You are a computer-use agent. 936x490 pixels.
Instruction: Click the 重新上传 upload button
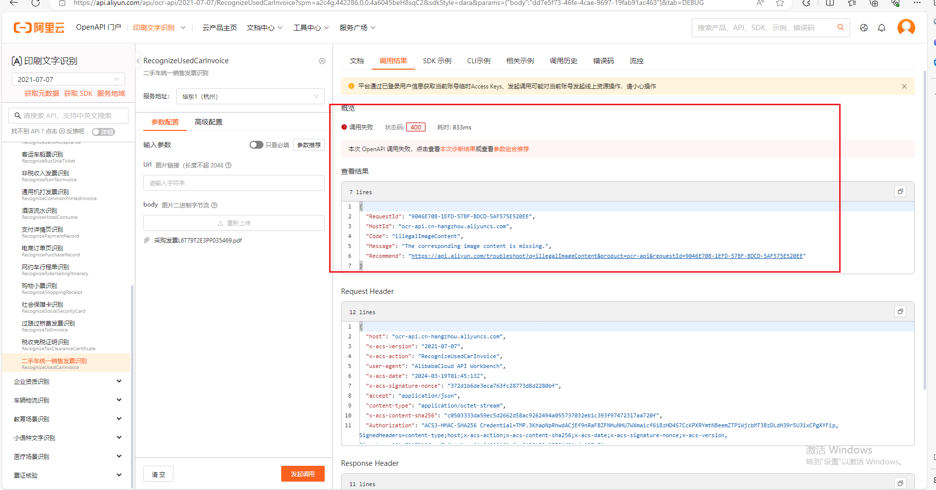pos(234,223)
